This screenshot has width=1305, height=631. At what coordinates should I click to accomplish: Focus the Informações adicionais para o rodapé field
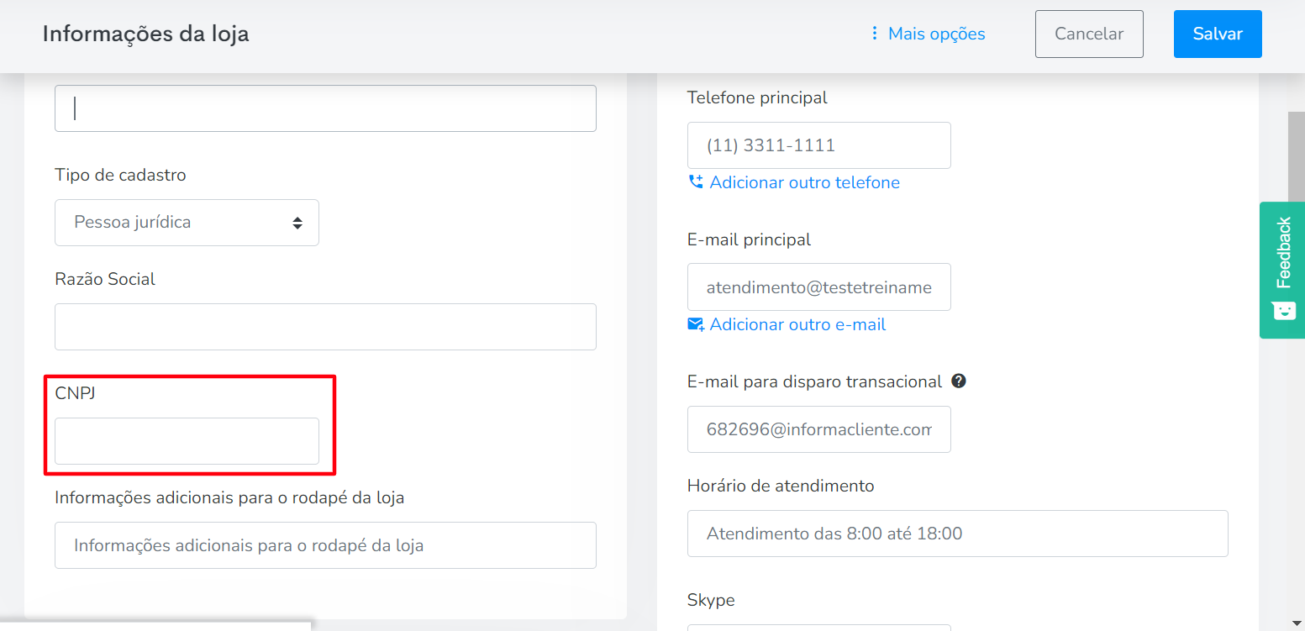point(325,545)
